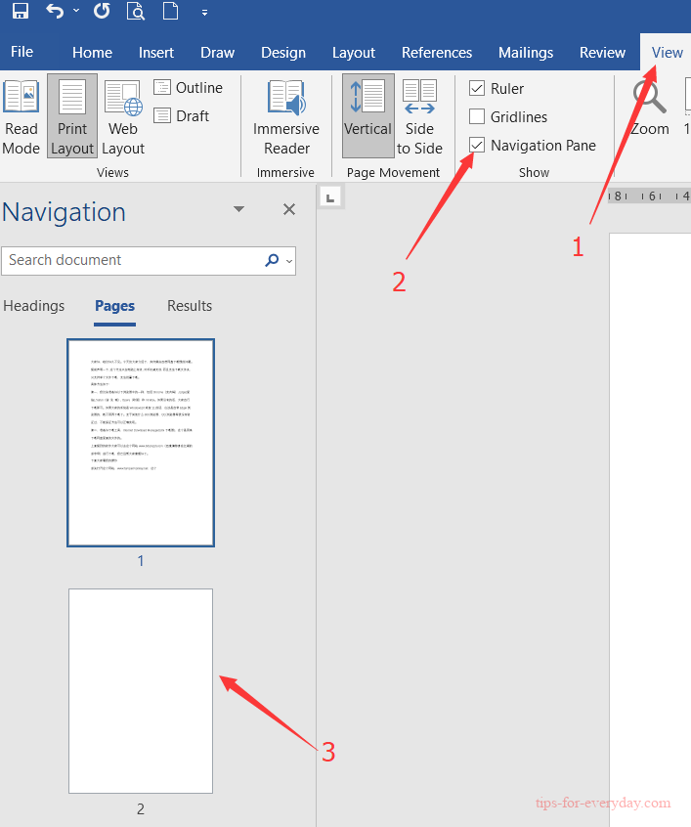Switch to Headings tab in Navigation

[34, 306]
